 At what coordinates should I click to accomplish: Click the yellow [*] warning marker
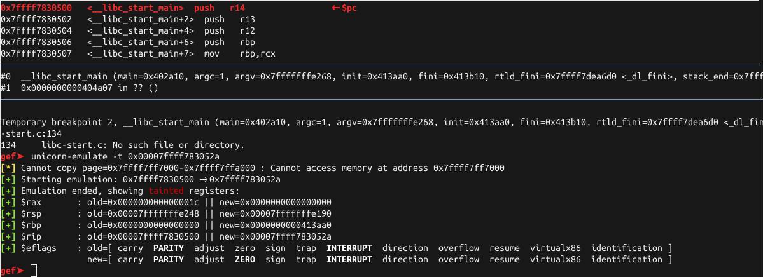8,168
